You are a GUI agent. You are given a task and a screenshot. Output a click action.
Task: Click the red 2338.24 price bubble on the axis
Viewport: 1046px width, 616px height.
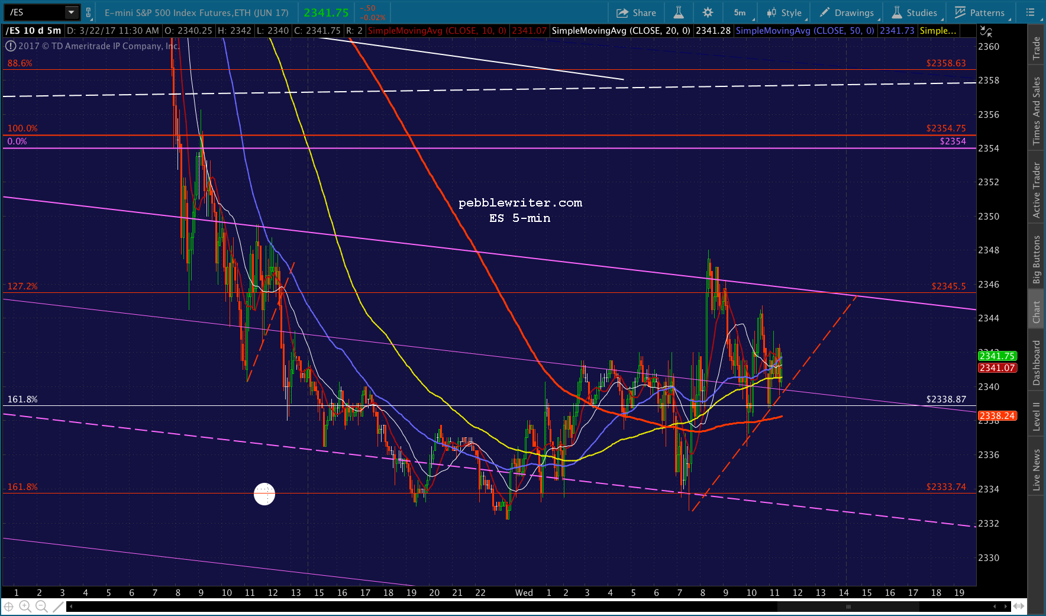pos(997,416)
